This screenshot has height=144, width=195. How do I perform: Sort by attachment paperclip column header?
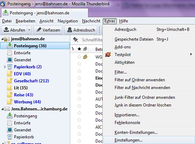click(85, 49)
